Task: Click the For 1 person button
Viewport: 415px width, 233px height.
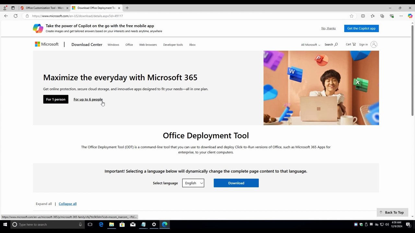Action: coord(56,99)
